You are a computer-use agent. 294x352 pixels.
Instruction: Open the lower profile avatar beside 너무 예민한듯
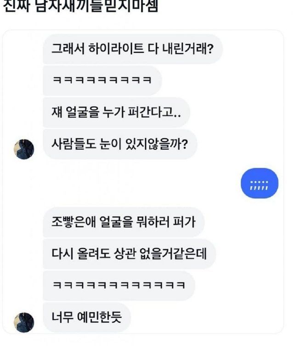[24, 322]
